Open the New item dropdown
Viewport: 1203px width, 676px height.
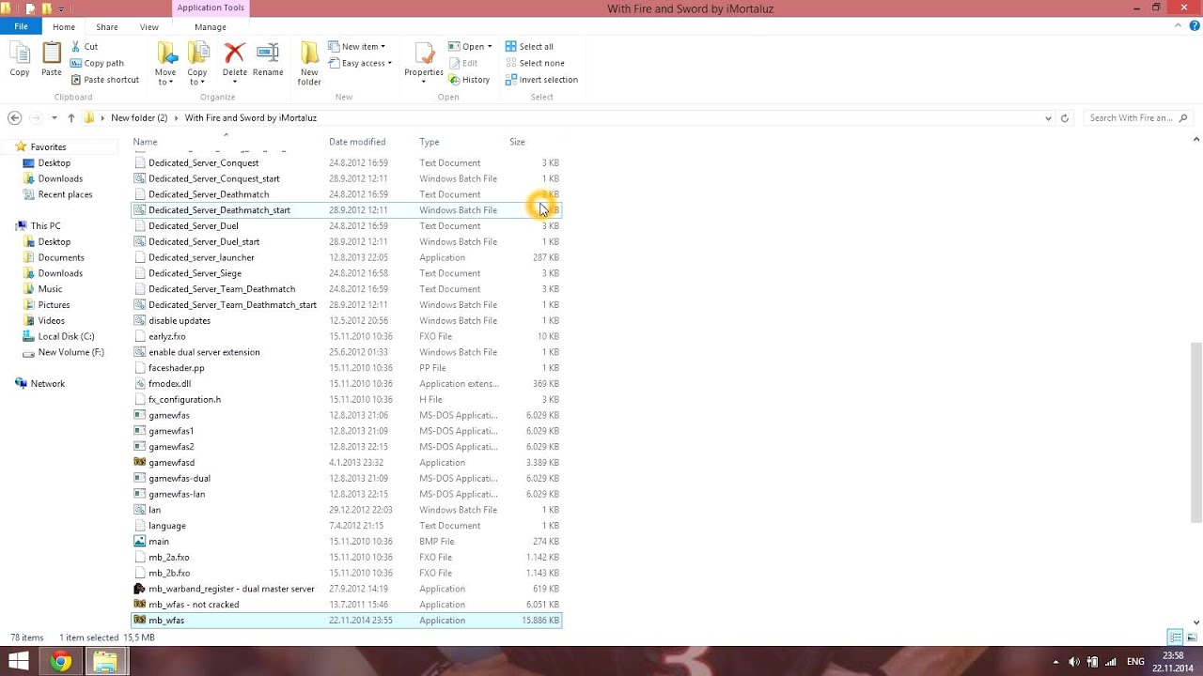[x=356, y=46]
